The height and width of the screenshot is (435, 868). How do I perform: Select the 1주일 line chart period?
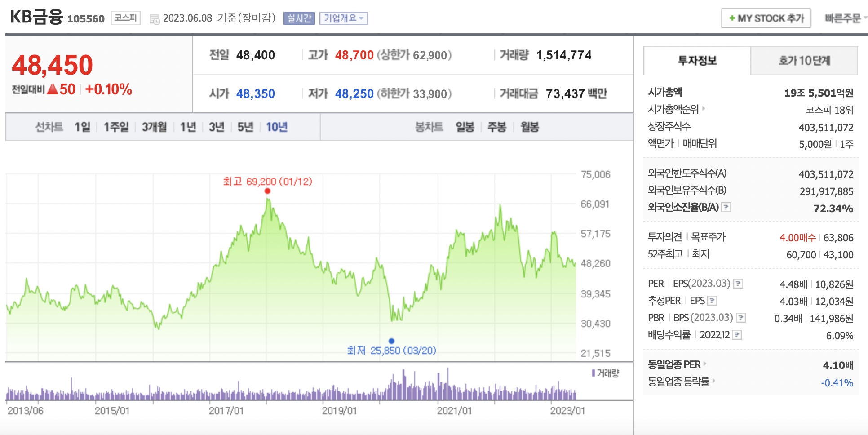[116, 127]
